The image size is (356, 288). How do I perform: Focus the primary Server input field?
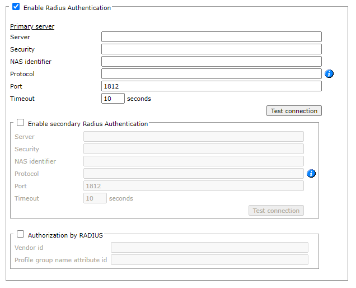[211, 37]
